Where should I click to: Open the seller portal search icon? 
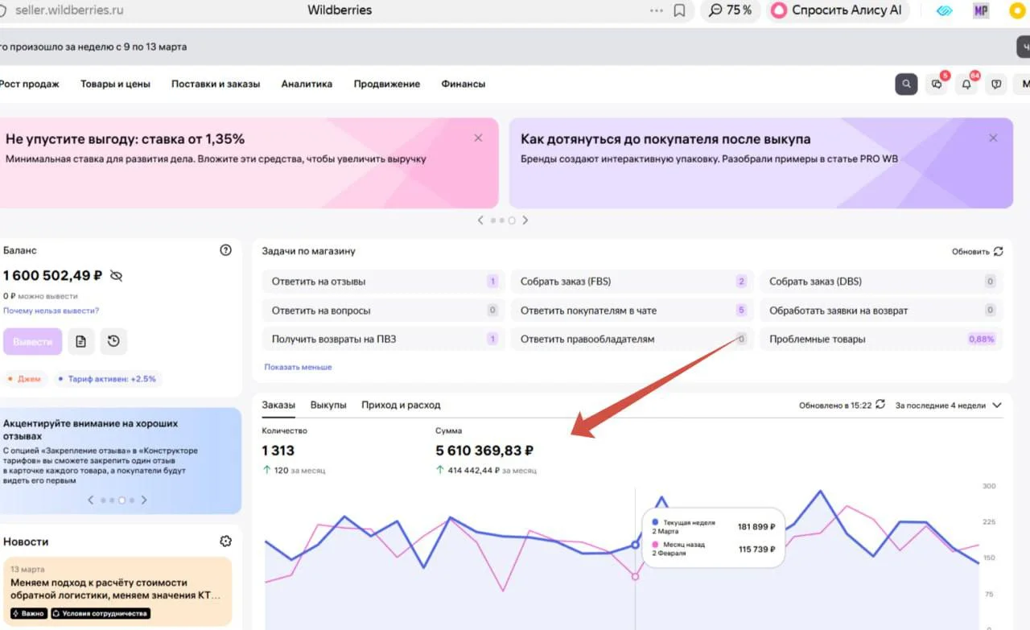coord(907,84)
